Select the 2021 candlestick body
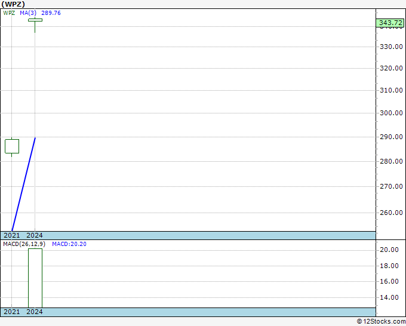Viewport: 406px width, 326px height. (12, 146)
